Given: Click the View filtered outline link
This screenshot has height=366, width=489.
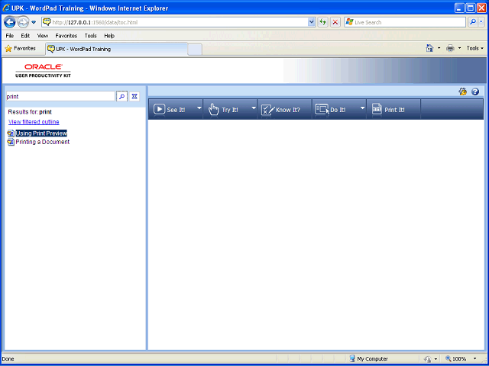Looking at the screenshot, I should [34, 122].
